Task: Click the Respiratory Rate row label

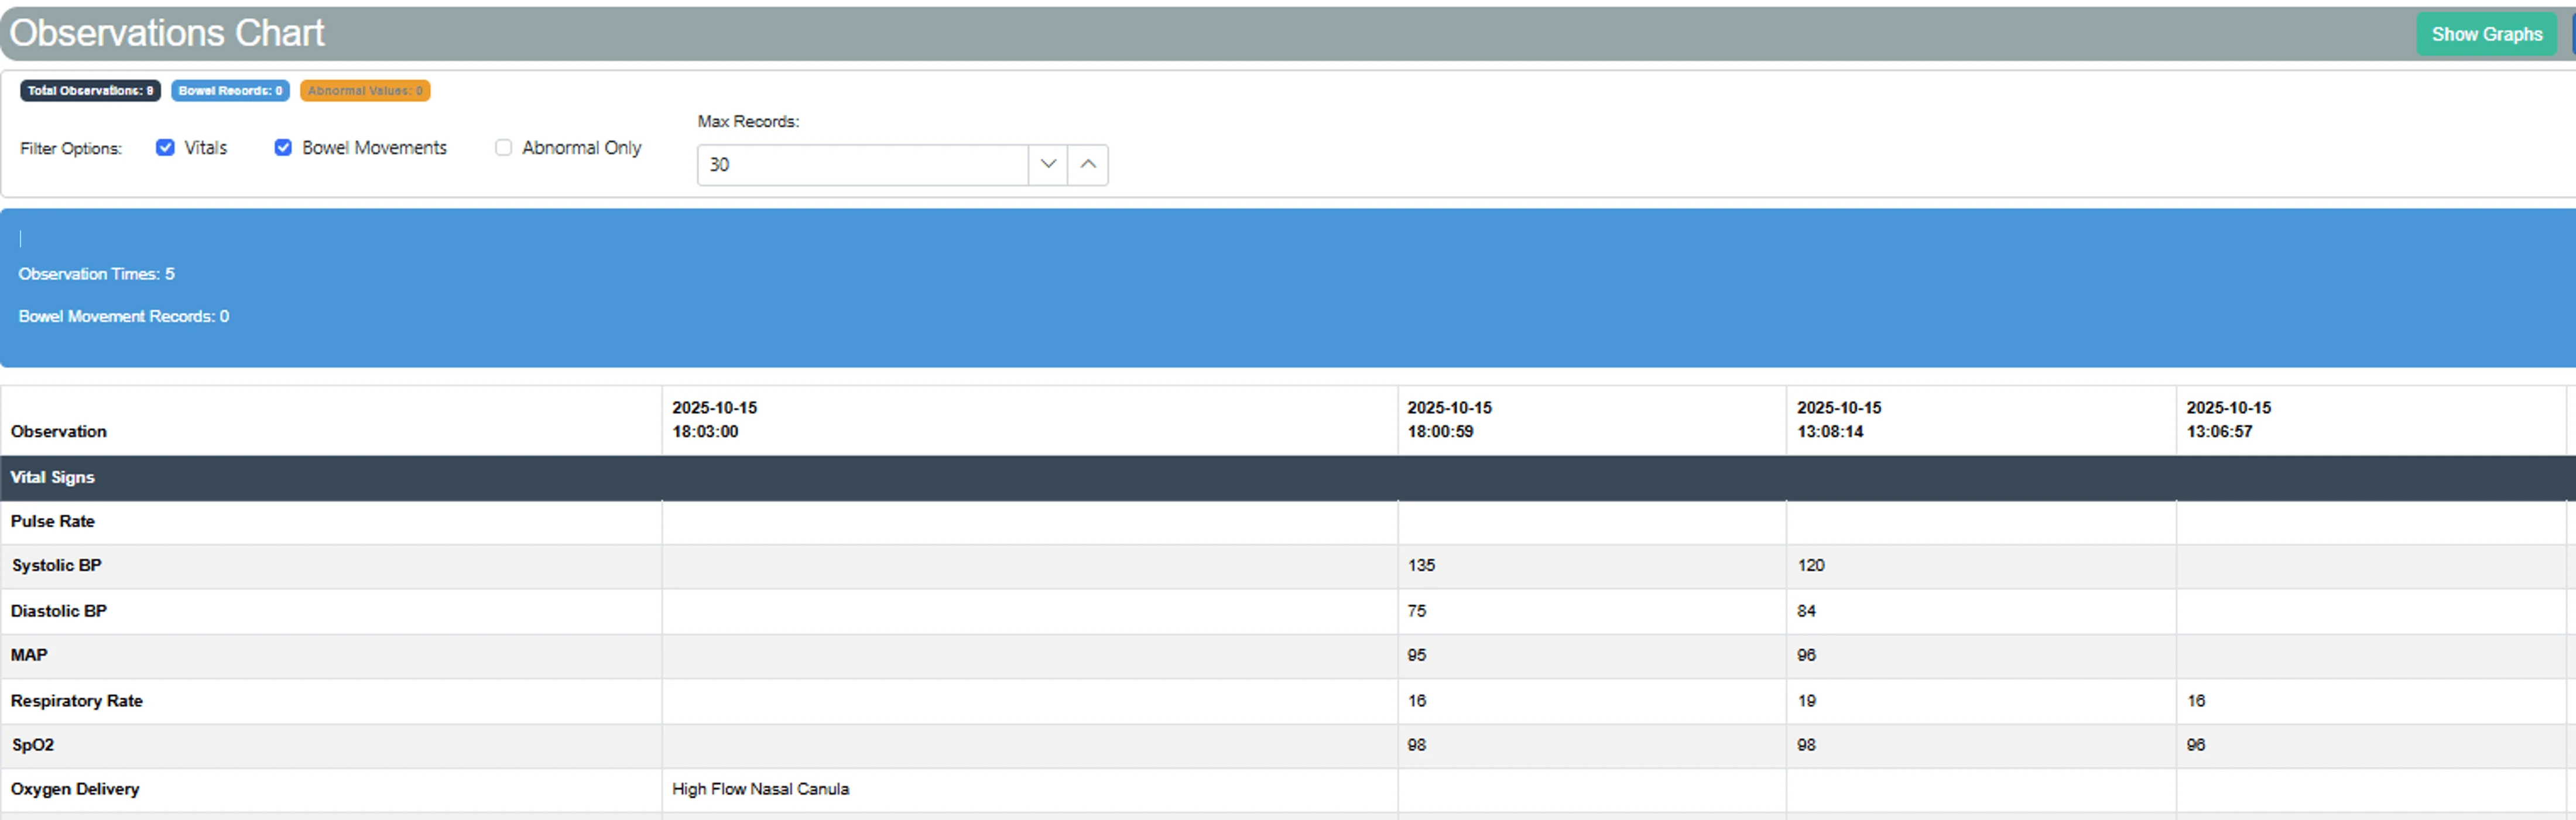Action: click(x=77, y=701)
